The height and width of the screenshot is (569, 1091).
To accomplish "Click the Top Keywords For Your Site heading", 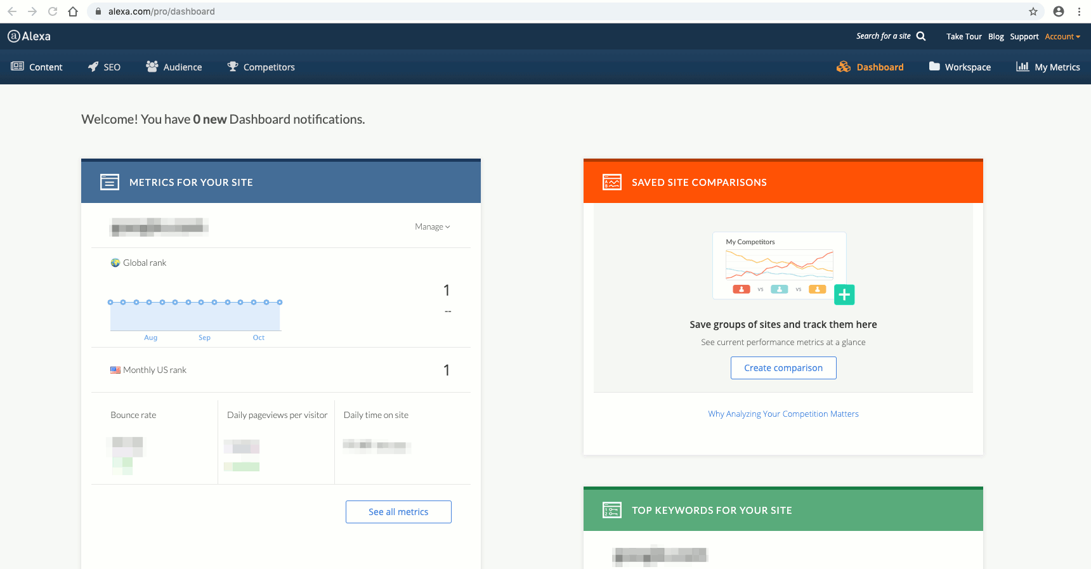I will 712,510.
